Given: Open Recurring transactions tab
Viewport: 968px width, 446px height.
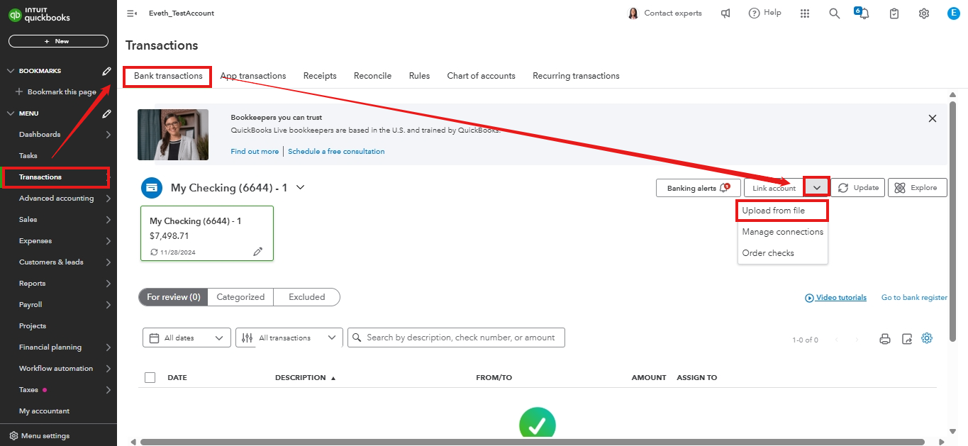Looking at the screenshot, I should [x=576, y=76].
